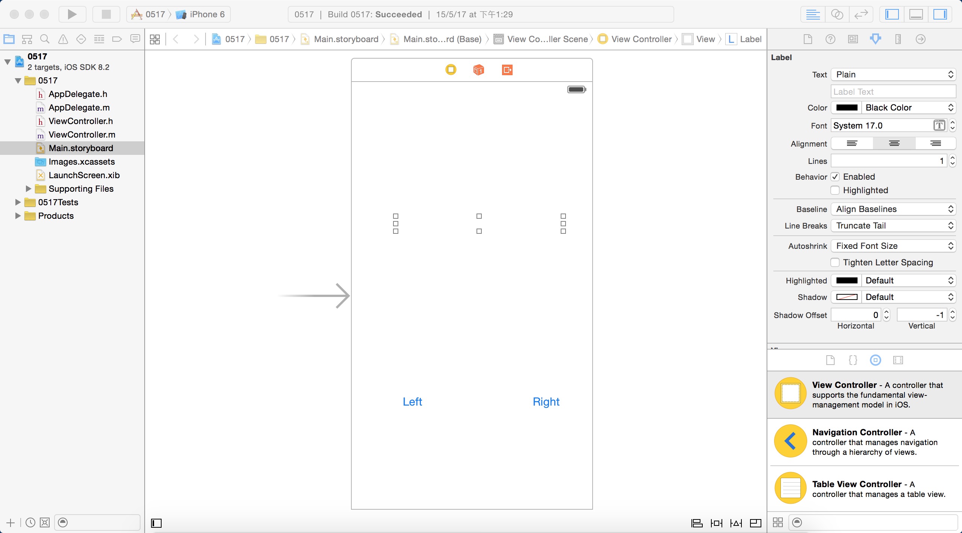962x533 pixels.
Task: Open the Line Breaks dropdown
Action: click(893, 226)
